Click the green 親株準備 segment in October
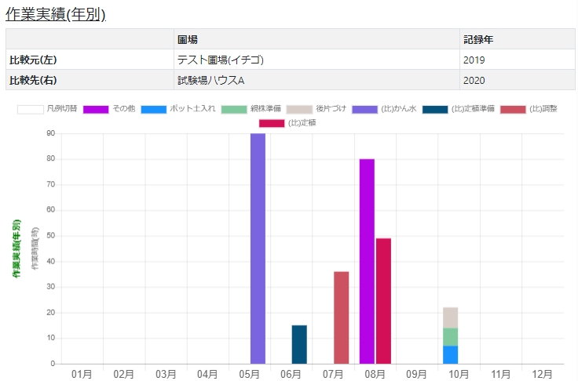 [450, 337]
